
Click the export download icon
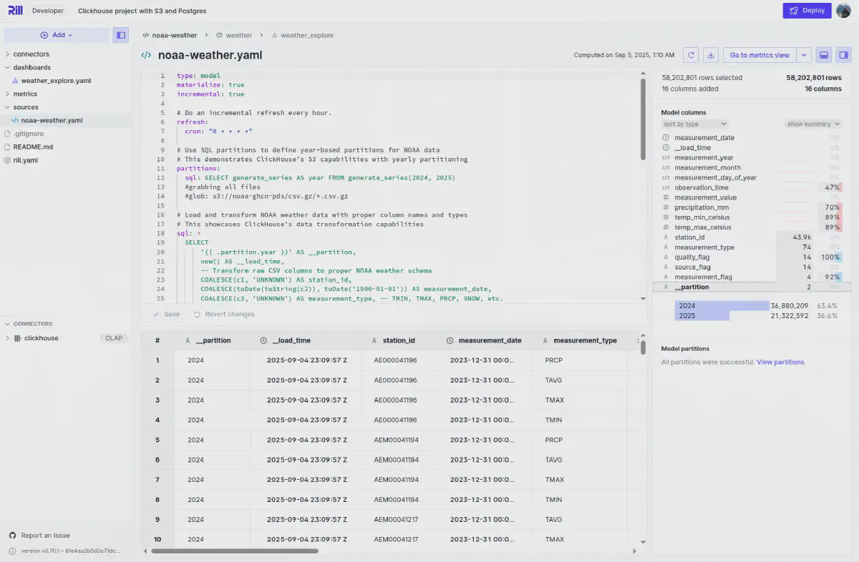(x=711, y=55)
